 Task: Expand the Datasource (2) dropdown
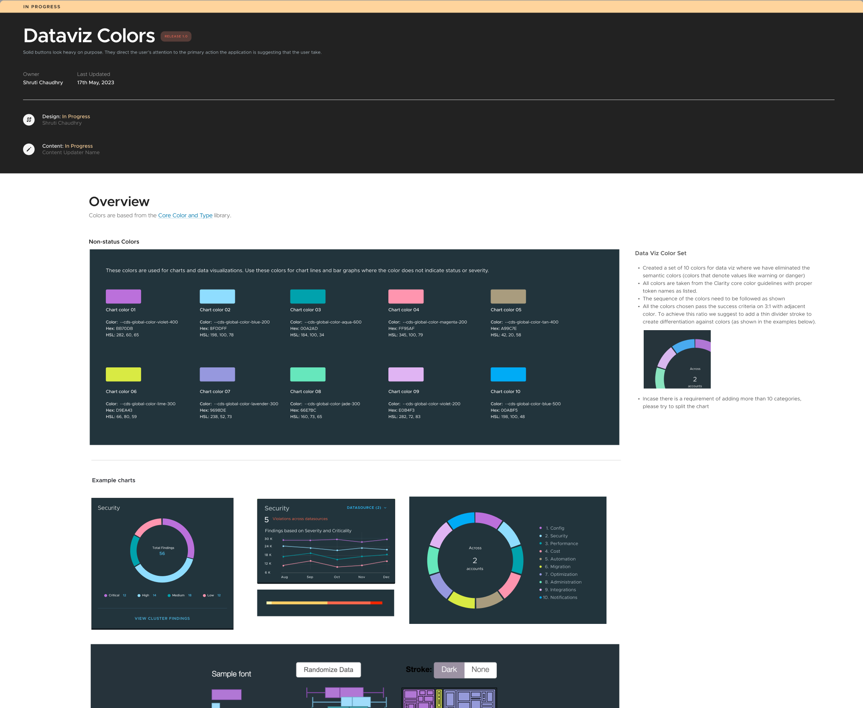click(367, 508)
